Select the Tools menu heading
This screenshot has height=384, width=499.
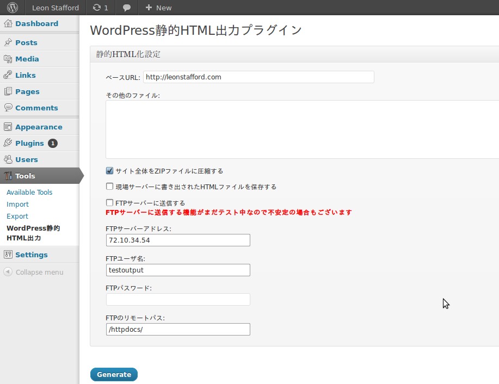pos(25,176)
